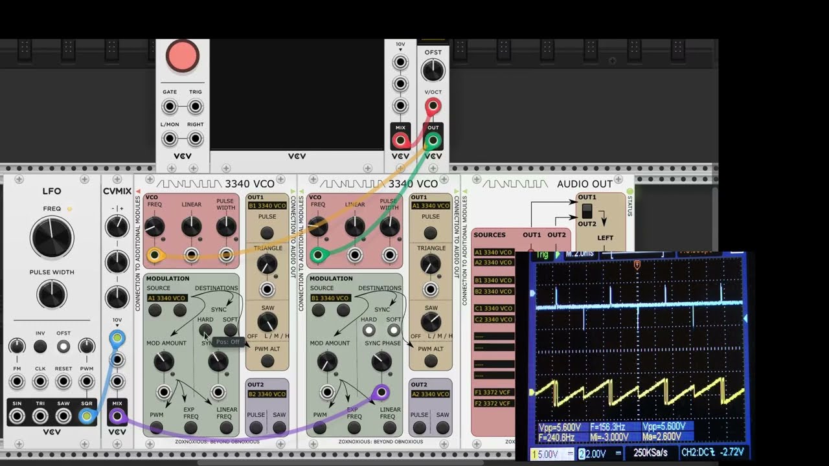This screenshot has width=829, height=466.
Task: Click the large red manual trigger button
Action: 183,56
